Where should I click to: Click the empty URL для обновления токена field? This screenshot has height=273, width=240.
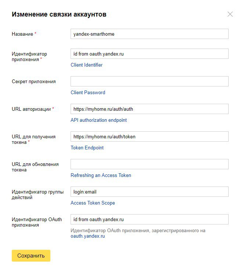click(149, 164)
